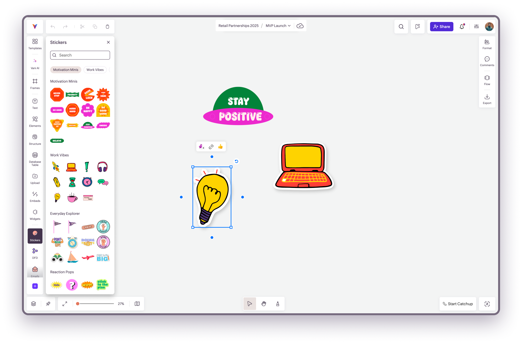Image resolution: width=522 pixels, height=344 pixels.
Task: Click the 27% zoom level value
Action: [x=121, y=304]
